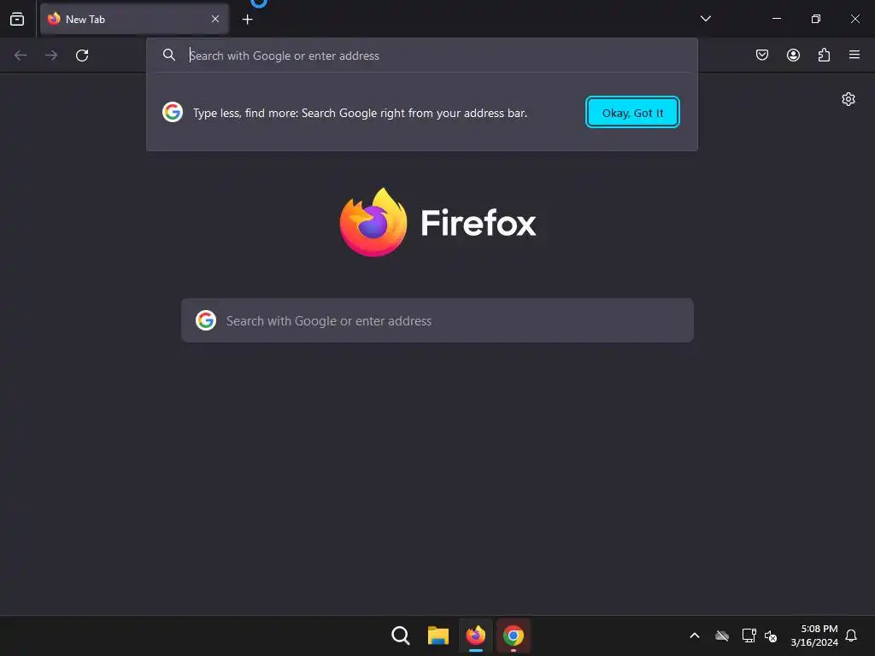Click the 'Firefox' wordmark text
The image size is (875, 656).
[x=479, y=223]
